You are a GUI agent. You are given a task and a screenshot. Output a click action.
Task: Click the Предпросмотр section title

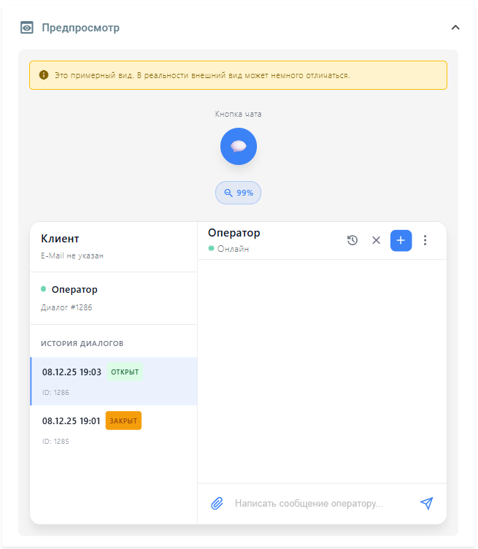[80, 28]
